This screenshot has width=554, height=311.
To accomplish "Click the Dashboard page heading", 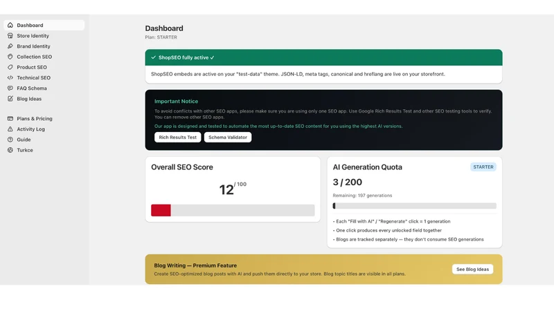I will pyautogui.click(x=164, y=28).
